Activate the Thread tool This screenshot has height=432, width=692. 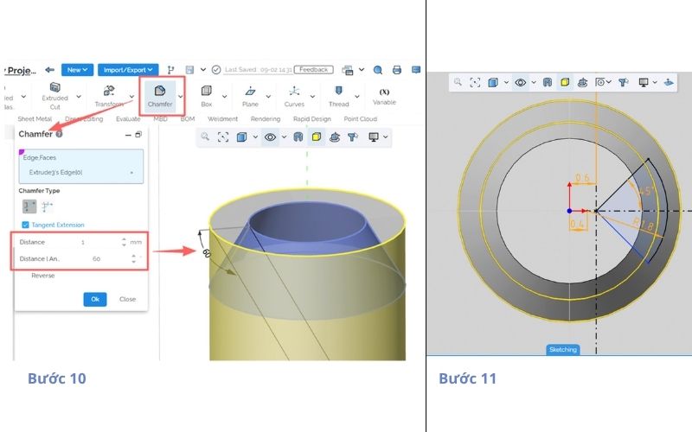point(338,94)
